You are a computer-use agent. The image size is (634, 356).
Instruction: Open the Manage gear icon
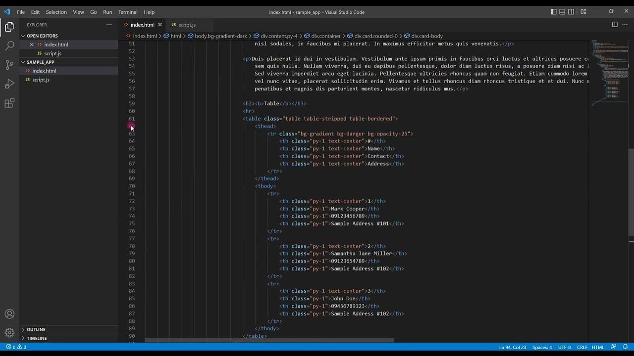click(9, 333)
